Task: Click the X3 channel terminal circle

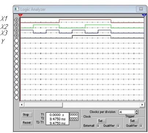Action: pos(16,30)
